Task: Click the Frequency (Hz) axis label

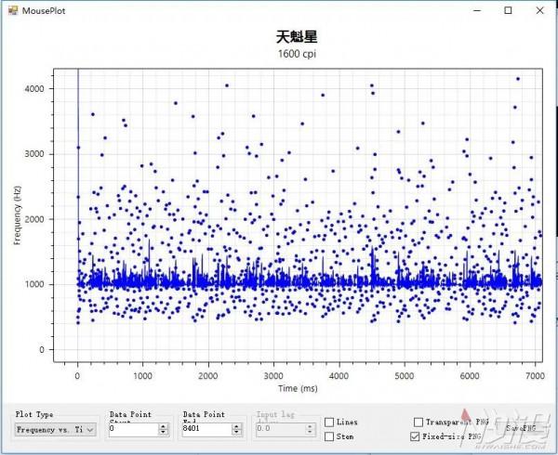Action: click(x=17, y=215)
